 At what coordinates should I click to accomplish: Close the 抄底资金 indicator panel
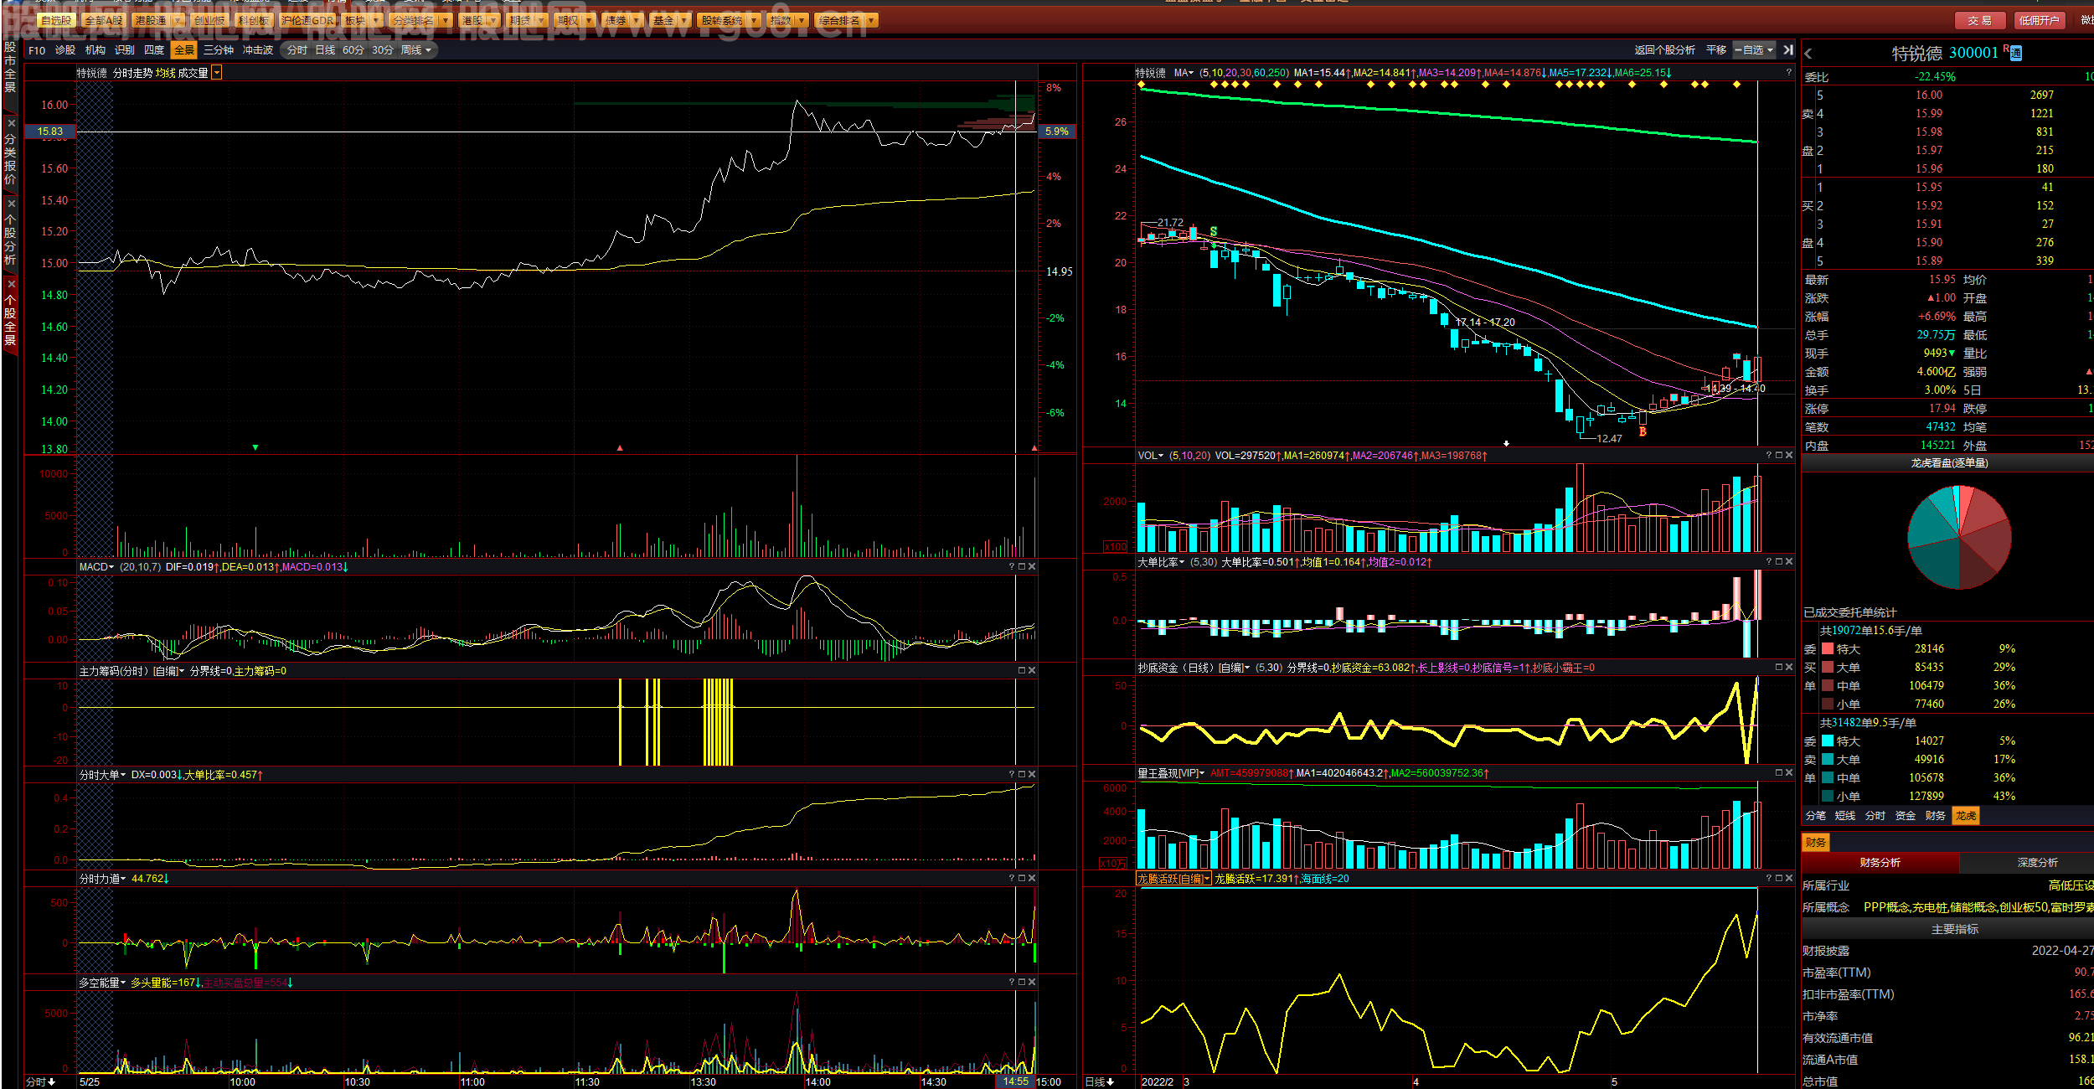[1789, 668]
